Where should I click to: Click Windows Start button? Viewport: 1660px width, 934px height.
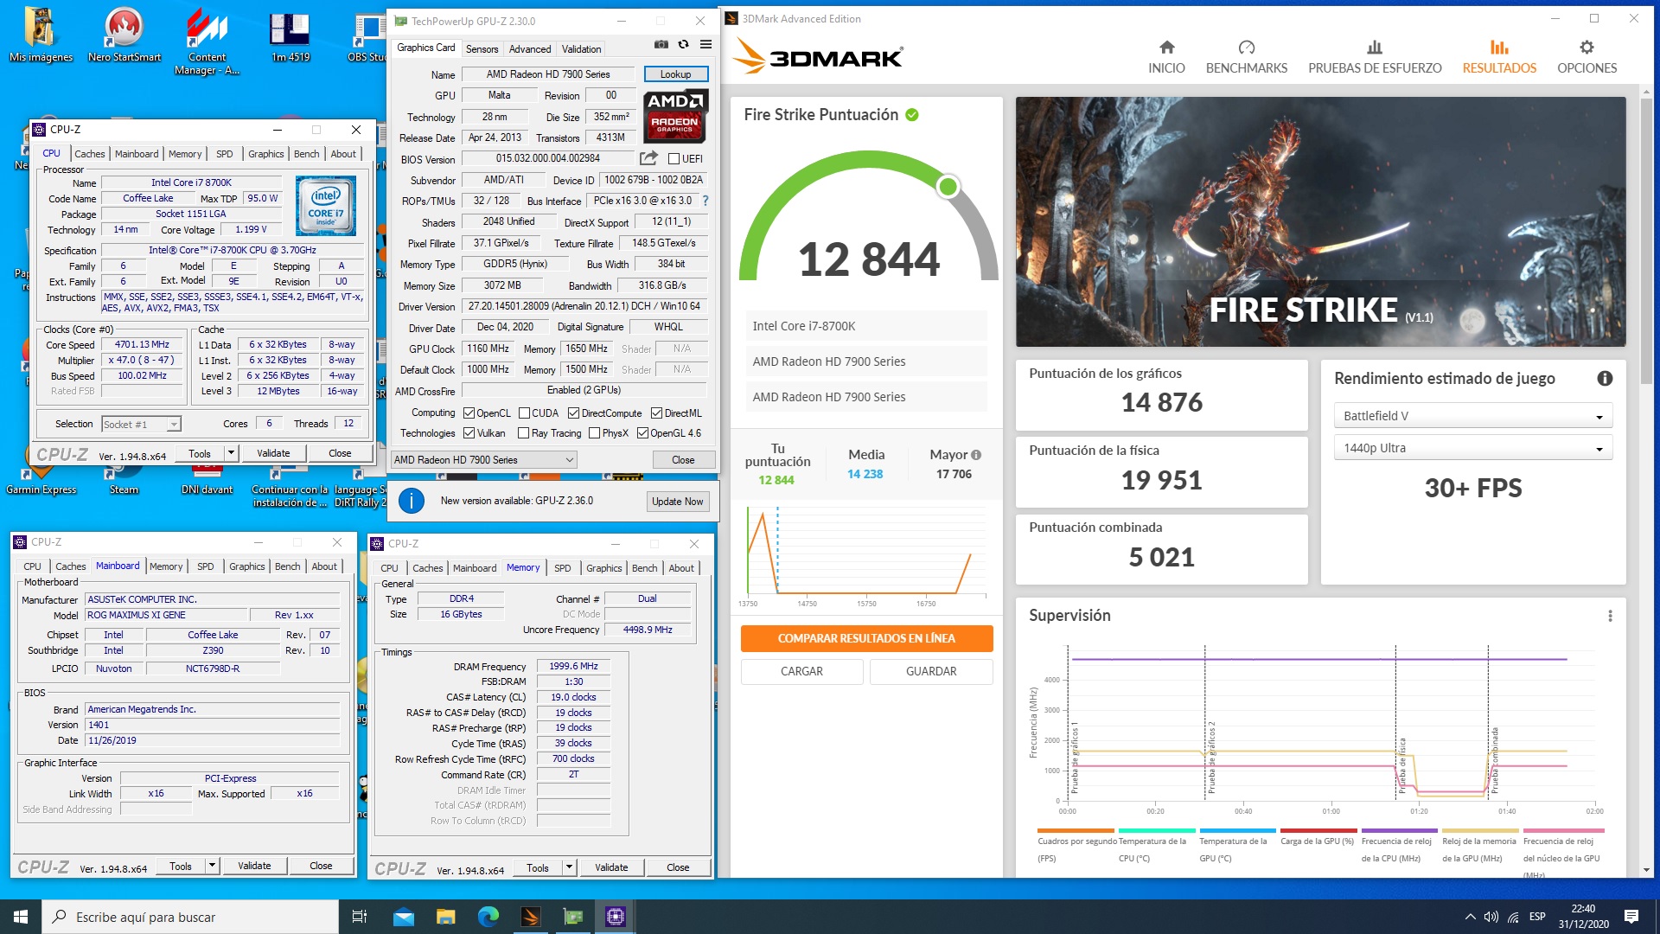click(x=21, y=917)
